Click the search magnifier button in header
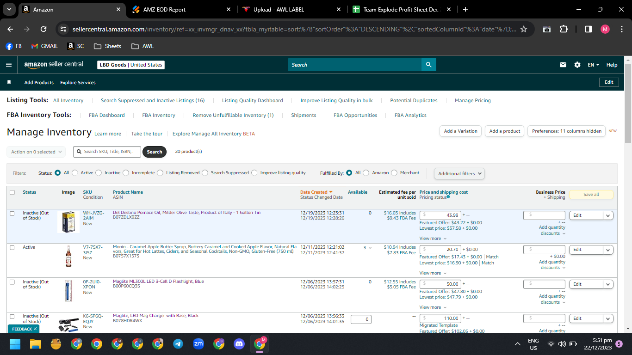 (429, 65)
